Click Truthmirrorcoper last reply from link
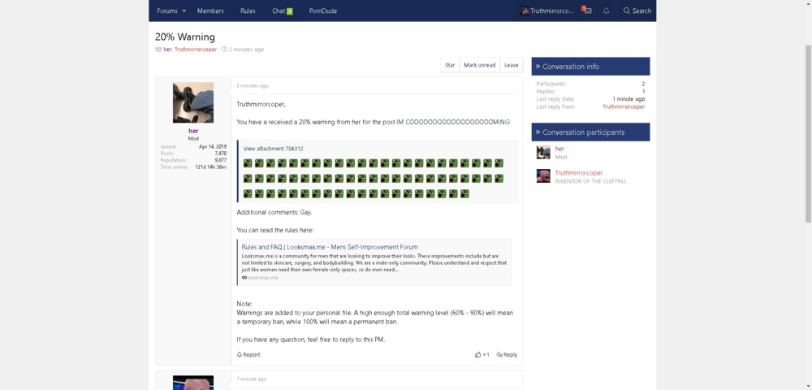The width and height of the screenshot is (812, 390). [x=624, y=106]
